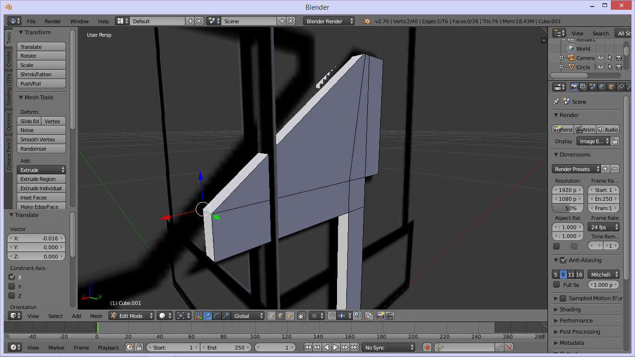Switch to the Create tool shelf tab

pyautogui.click(x=9, y=59)
